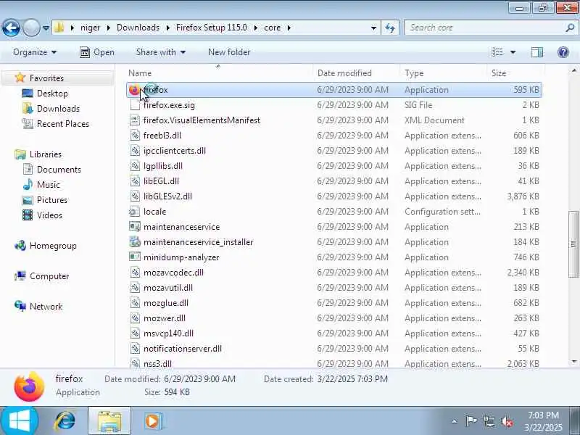Screen dimensions: 580x435
Task: Click the Open toolbar button
Action: [x=97, y=52]
